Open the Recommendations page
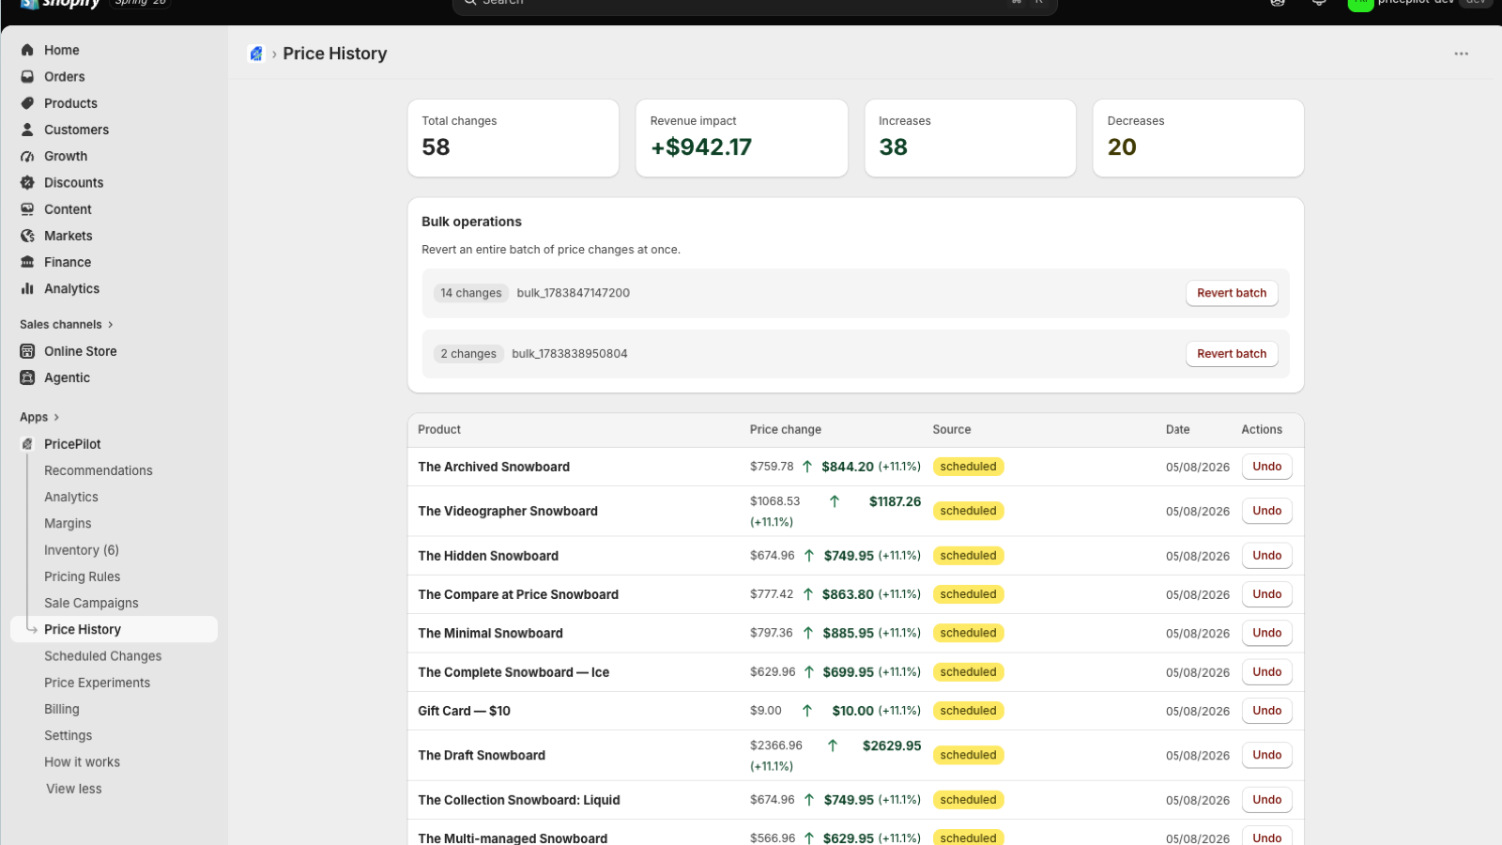The image size is (1502, 845). [x=99, y=470]
